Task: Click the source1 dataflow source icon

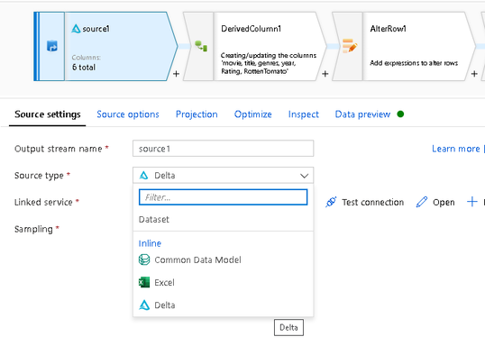Action: pyautogui.click(x=52, y=46)
